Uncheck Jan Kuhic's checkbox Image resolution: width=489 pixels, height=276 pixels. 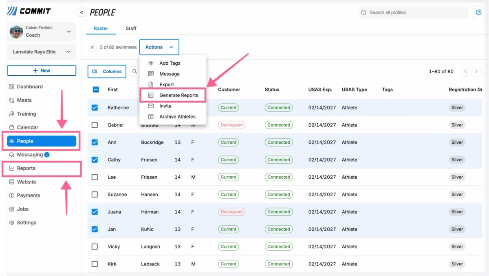[x=95, y=229]
